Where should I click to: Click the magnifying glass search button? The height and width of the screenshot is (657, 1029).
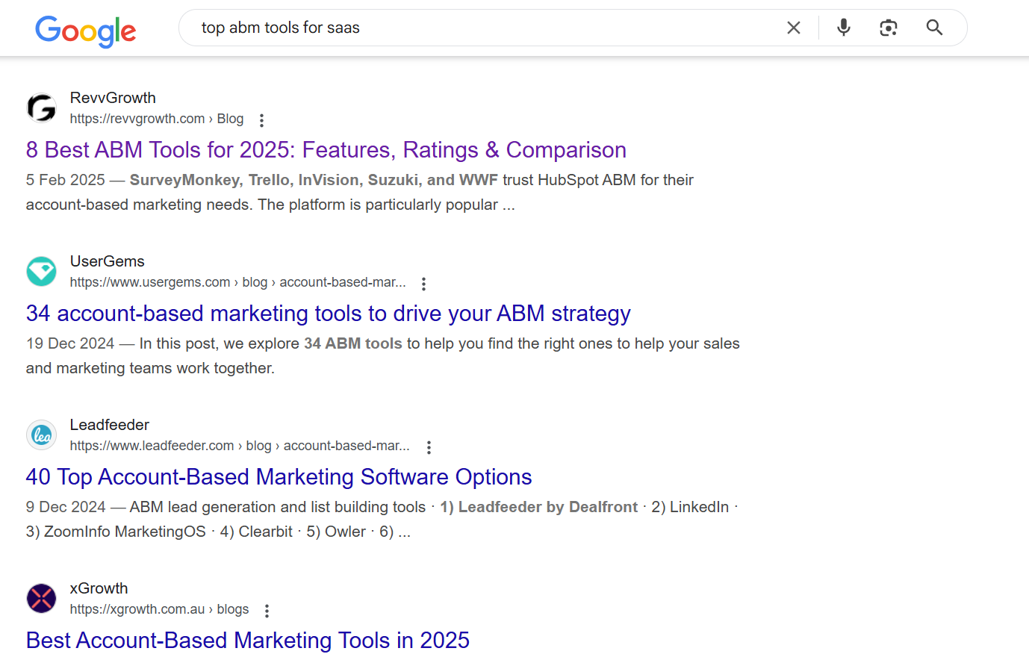[934, 28]
